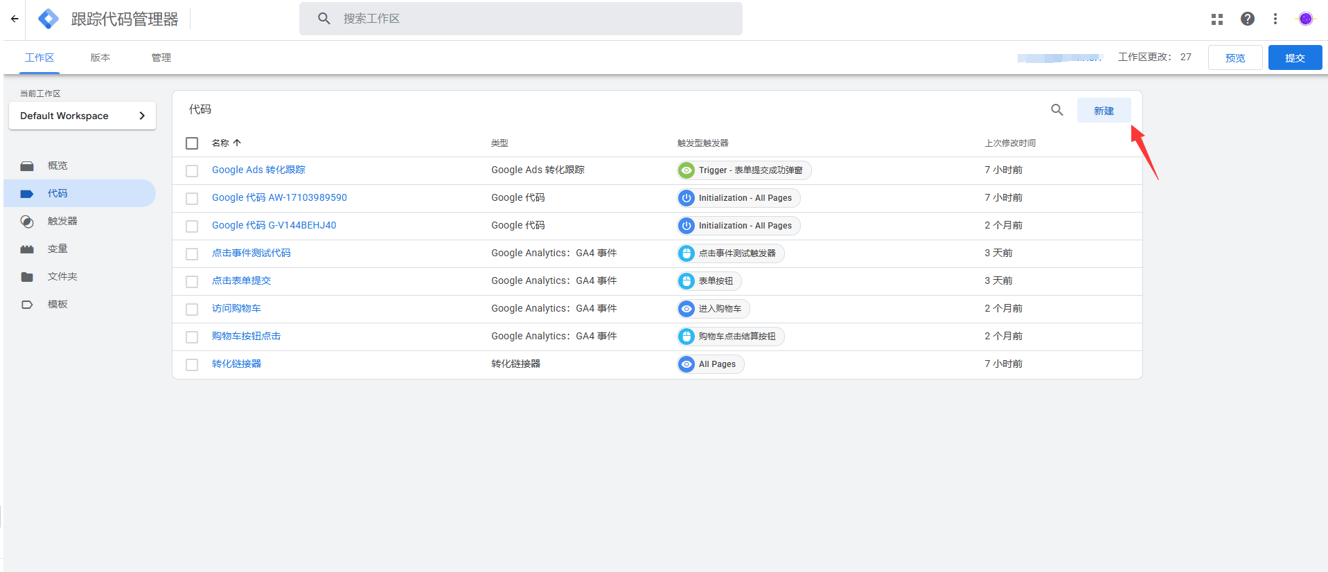Switch to the 管理 tab
The image size is (1328, 572).
tap(161, 58)
